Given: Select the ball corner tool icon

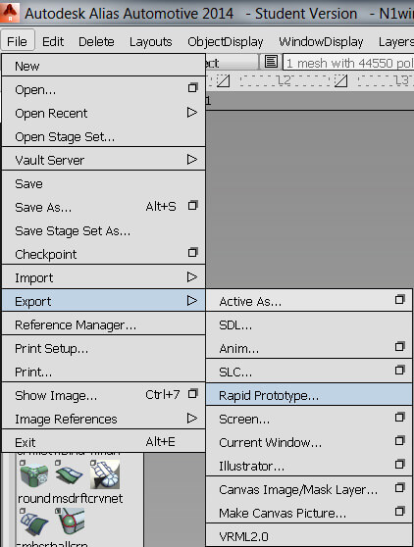Looking at the screenshot, I should [72, 522].
